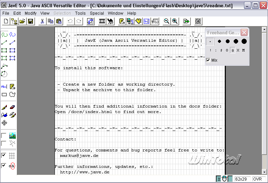Click the Open file folder icon

point(22,21)
